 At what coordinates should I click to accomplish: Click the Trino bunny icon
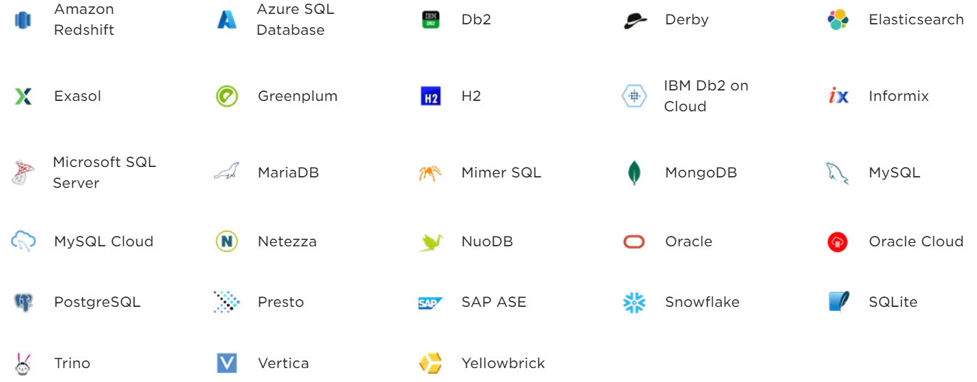tap(23, 363)
